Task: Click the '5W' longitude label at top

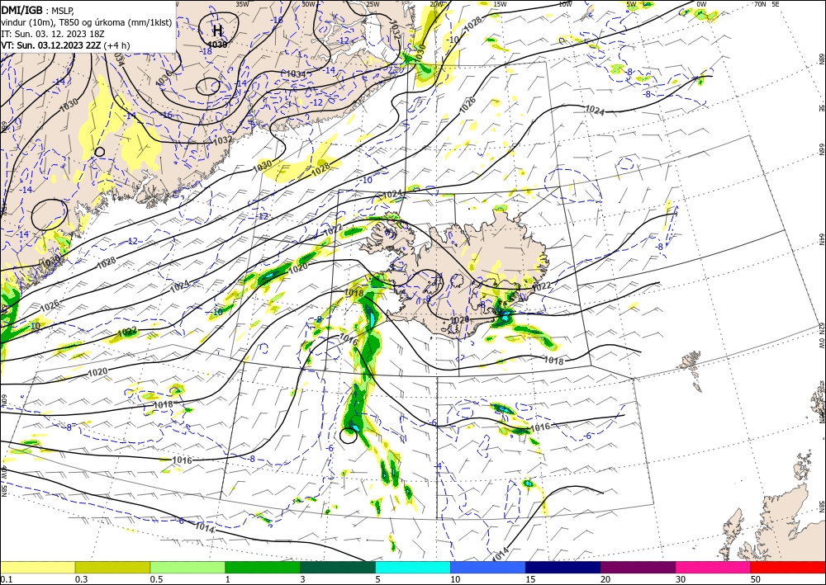Action: pos(632,4)
